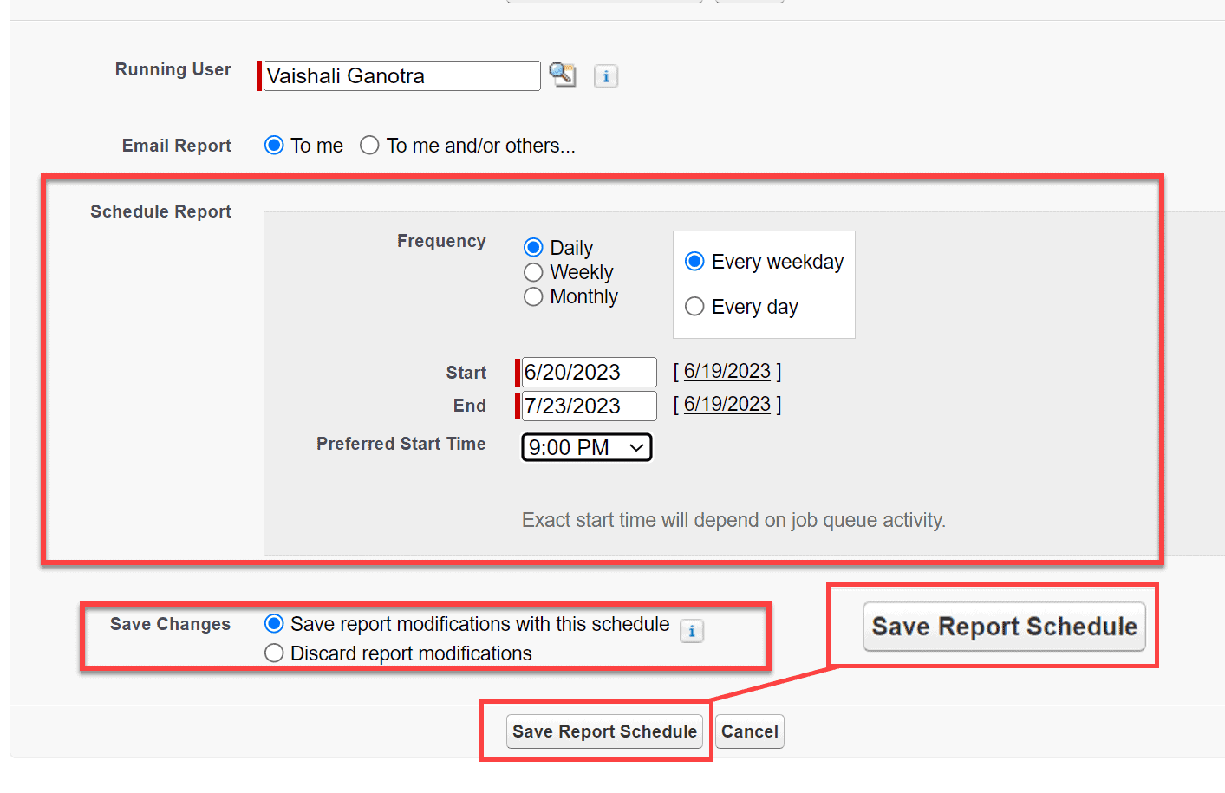Choose Monthly frequency
Image resolution: width=1225 pixels, height=793 pixels.
[533, 296]
